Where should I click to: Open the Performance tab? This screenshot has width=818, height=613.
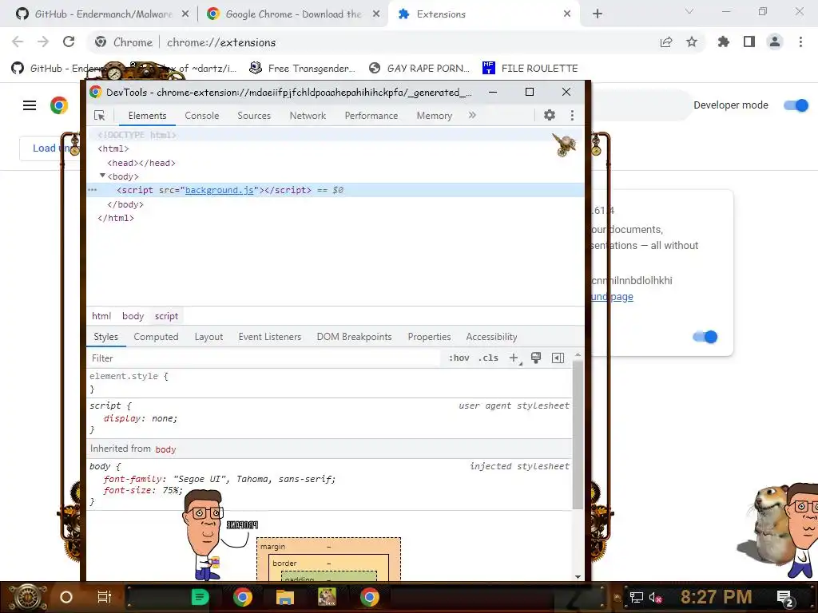point(371,116)
